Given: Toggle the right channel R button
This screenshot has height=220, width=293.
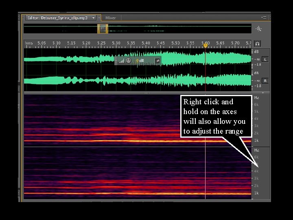Looking at the screenshot, I should pos(265,81).
